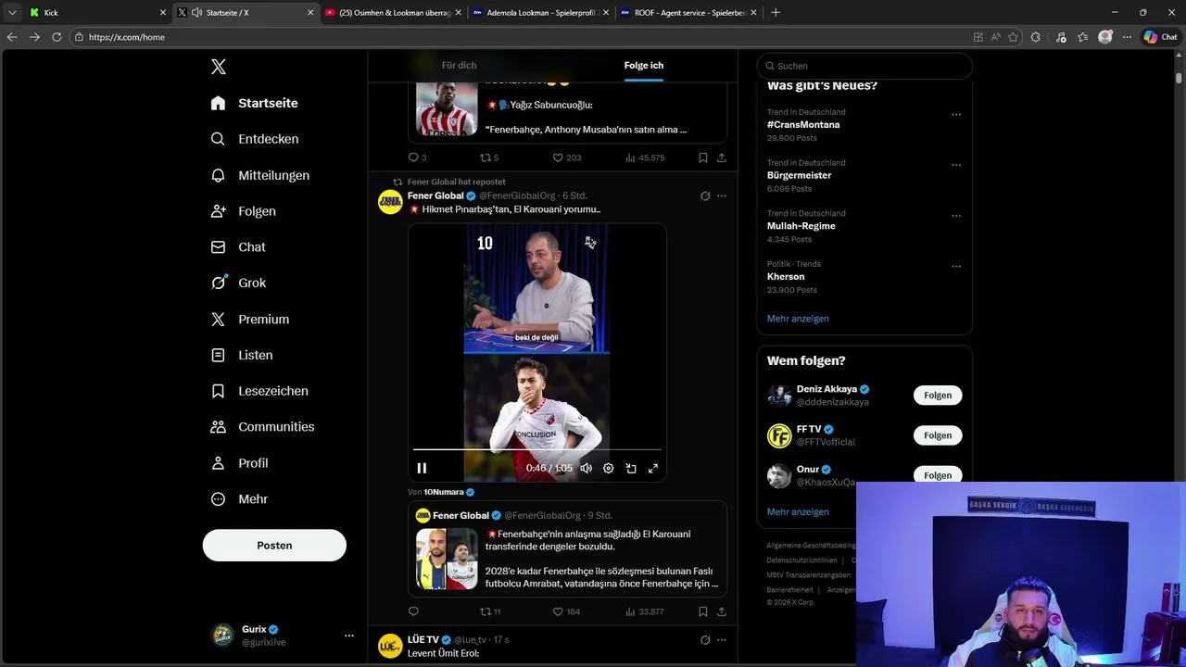Viewport: 1186px width, 667px height.
Task: Like the post with 164 likes
Action: click(566, 611)
